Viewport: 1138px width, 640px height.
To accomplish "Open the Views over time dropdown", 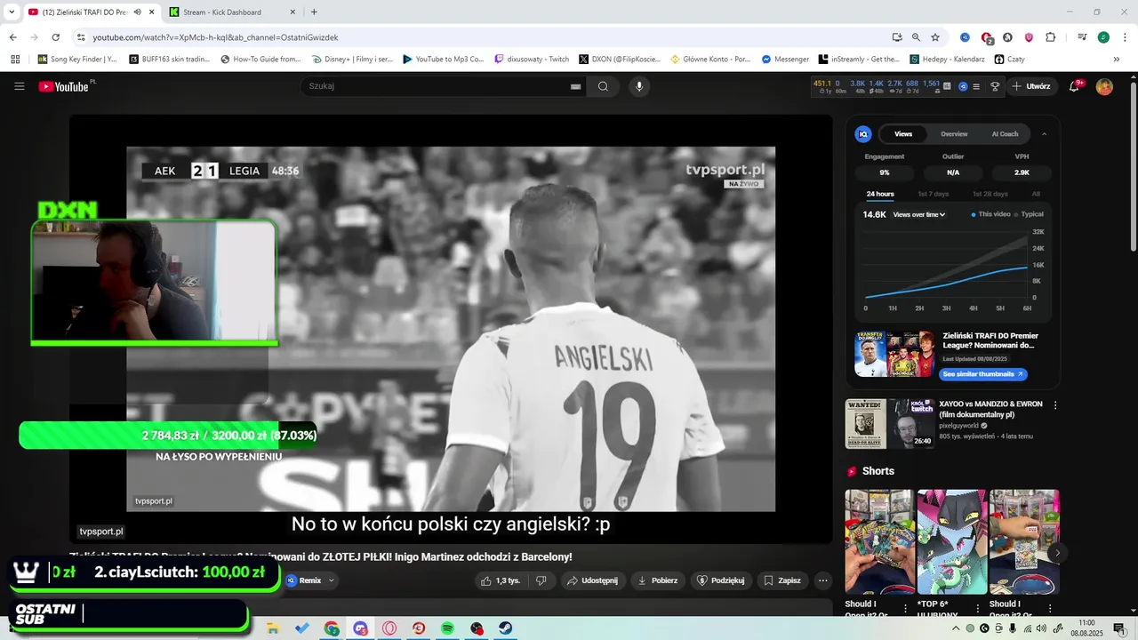I will (x=919, y=214).
